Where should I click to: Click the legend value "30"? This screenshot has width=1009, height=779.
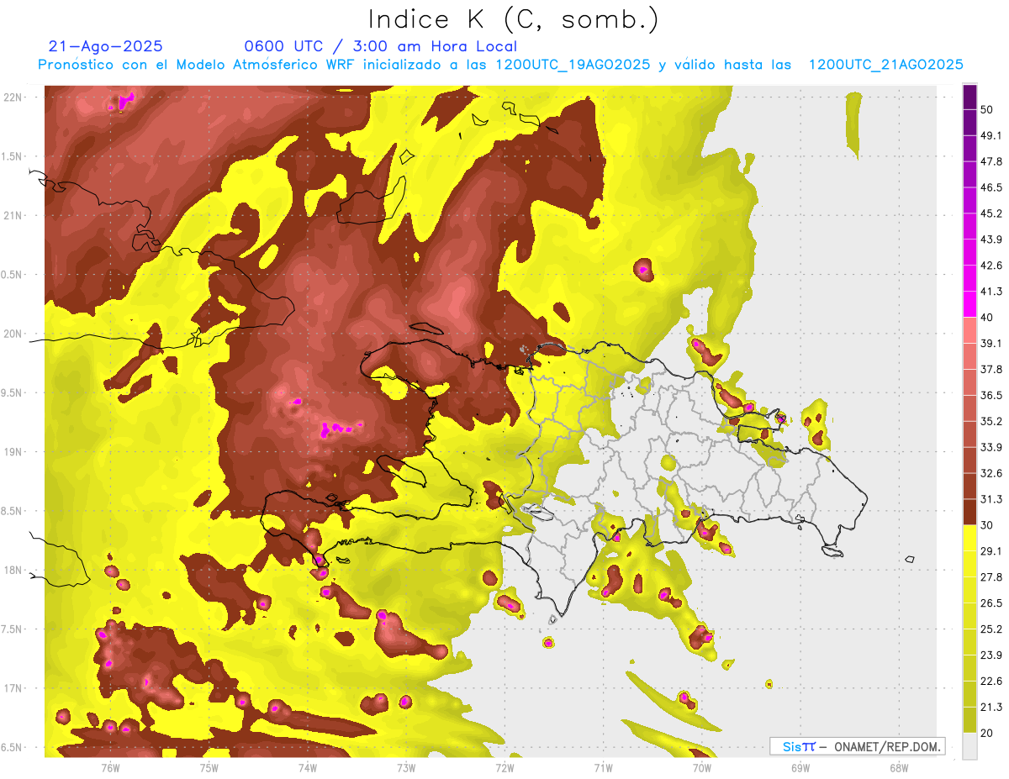coord(988,525)
